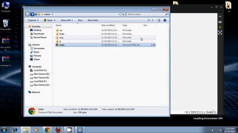Launch Google Chrome from taskbar
Image resolution: width=238 pixels, height=133 pixels.
47,130
